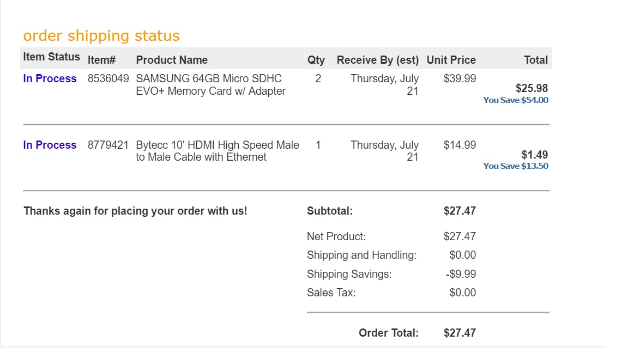
Task: Click the order shipping status heading
Action: pyautogui.click(x=101, y=36)
